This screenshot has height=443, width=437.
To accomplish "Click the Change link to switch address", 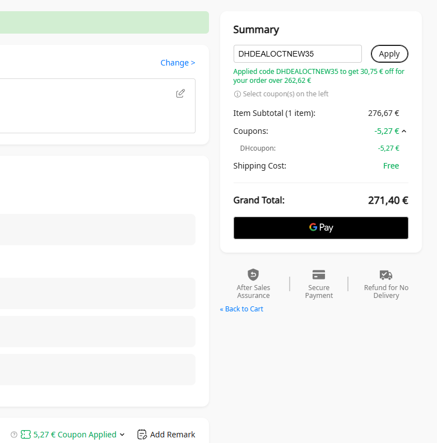I will click(178, 63).
